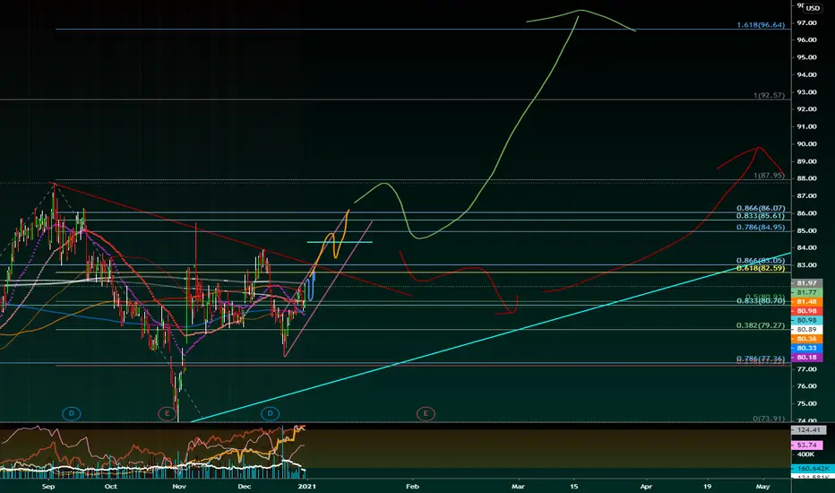Select the 1.618(96.64) Fibonacci level label

coord(761,25)
